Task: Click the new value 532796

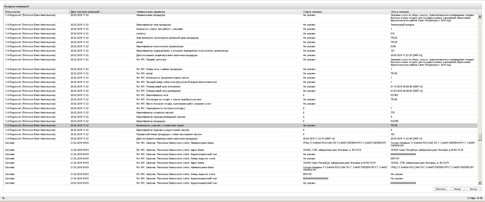Action: pos(394,121)
